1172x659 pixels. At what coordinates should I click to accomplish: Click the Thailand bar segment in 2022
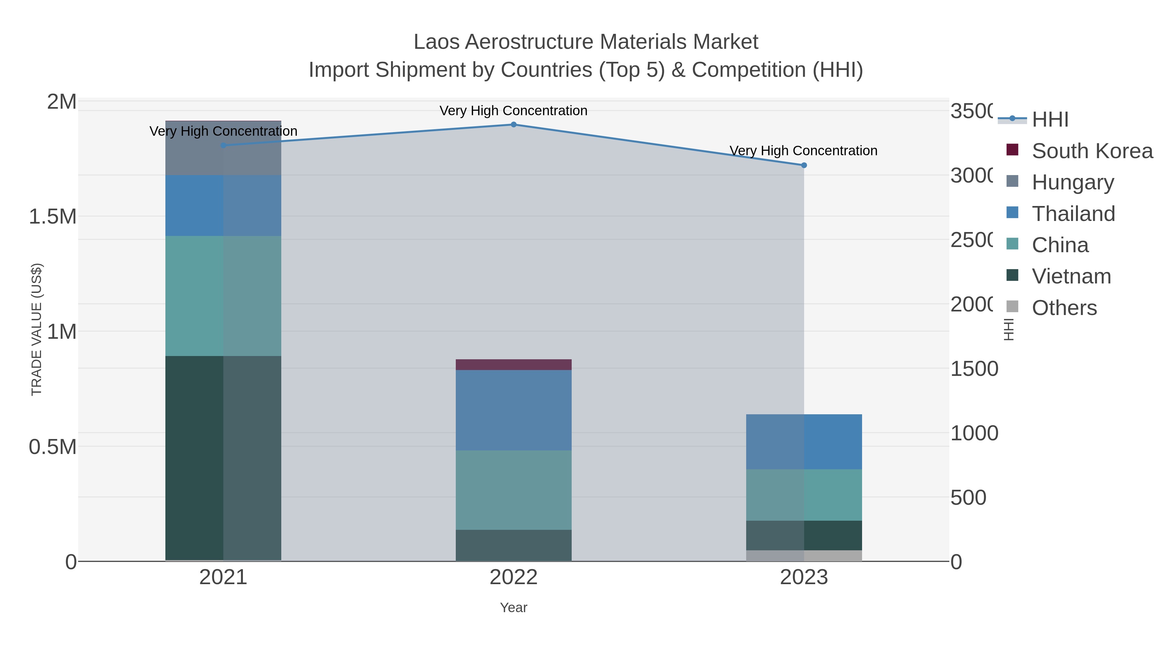(514, 410)
